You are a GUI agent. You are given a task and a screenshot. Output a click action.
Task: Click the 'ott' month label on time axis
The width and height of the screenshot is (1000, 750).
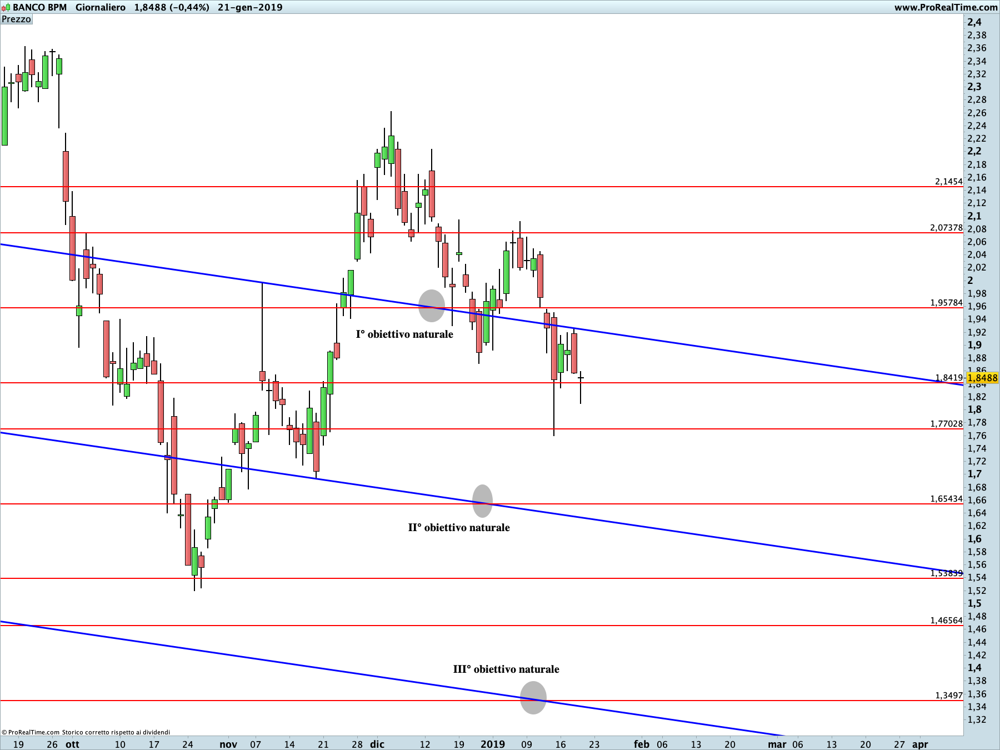72,744
